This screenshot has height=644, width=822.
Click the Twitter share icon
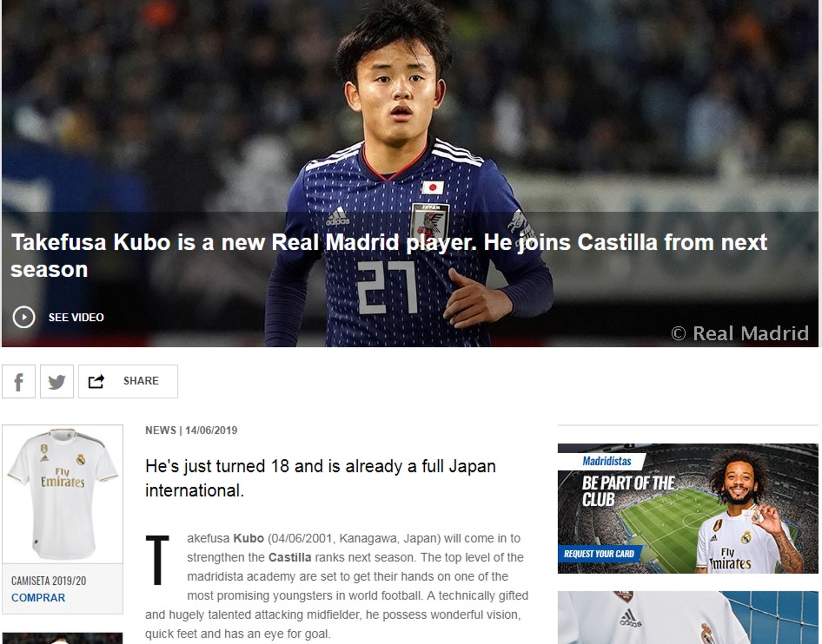click(x=57, y=381)
